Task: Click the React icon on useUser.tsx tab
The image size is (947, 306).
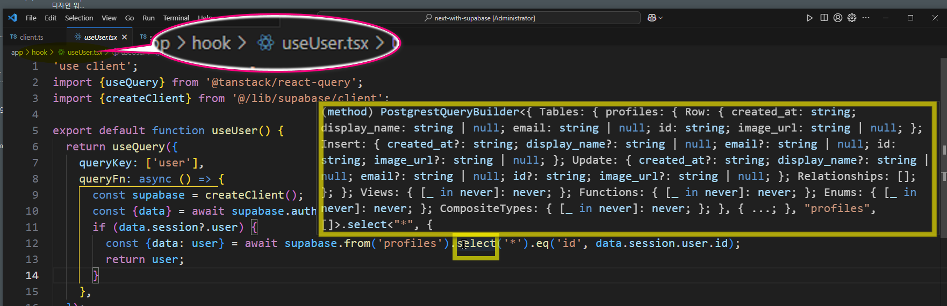Action: (x=78, y=37)
